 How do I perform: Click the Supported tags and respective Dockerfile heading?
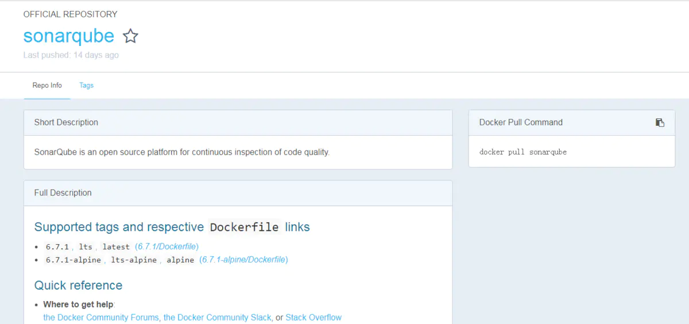[172, 227]
